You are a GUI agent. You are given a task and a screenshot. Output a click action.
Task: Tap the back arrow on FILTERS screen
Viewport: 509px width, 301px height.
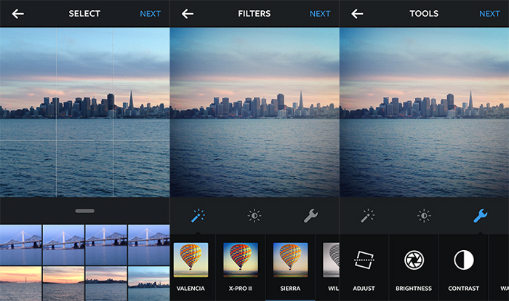click(x=188, y=14)
